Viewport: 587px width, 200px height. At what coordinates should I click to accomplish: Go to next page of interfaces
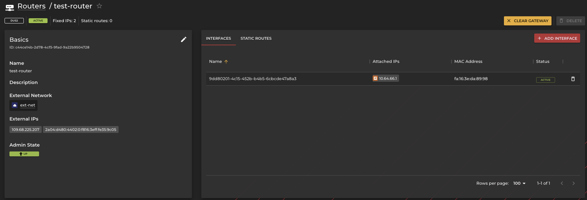coord(573,183)
